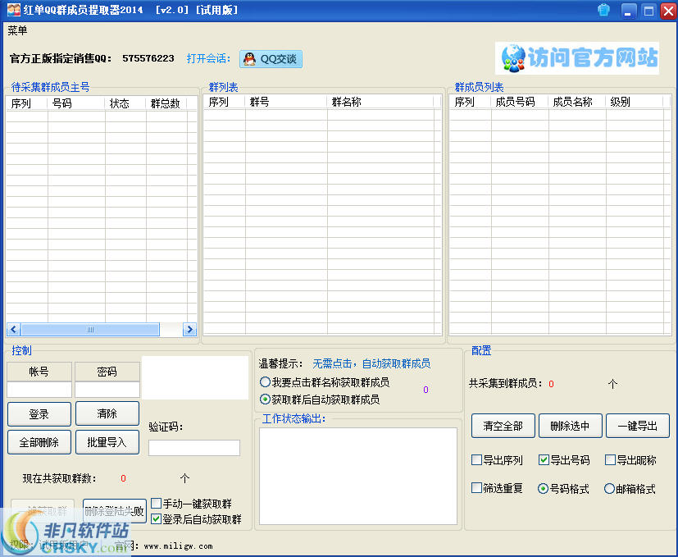Click the right scroll arrow of account list
678x557 pixels.
189,329
